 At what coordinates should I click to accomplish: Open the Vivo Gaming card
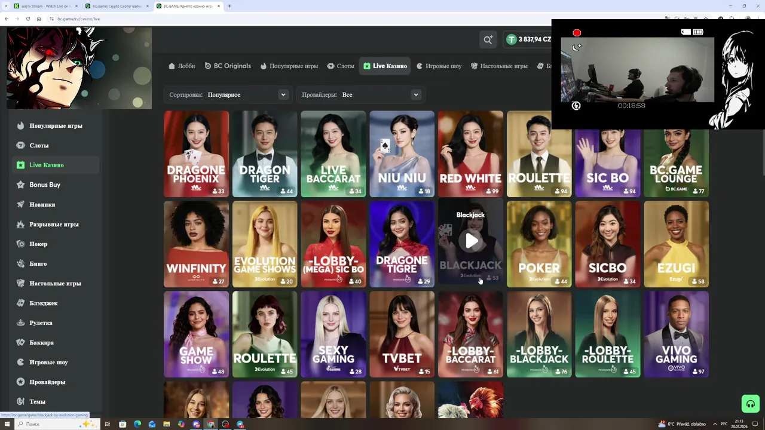(676, 334)
